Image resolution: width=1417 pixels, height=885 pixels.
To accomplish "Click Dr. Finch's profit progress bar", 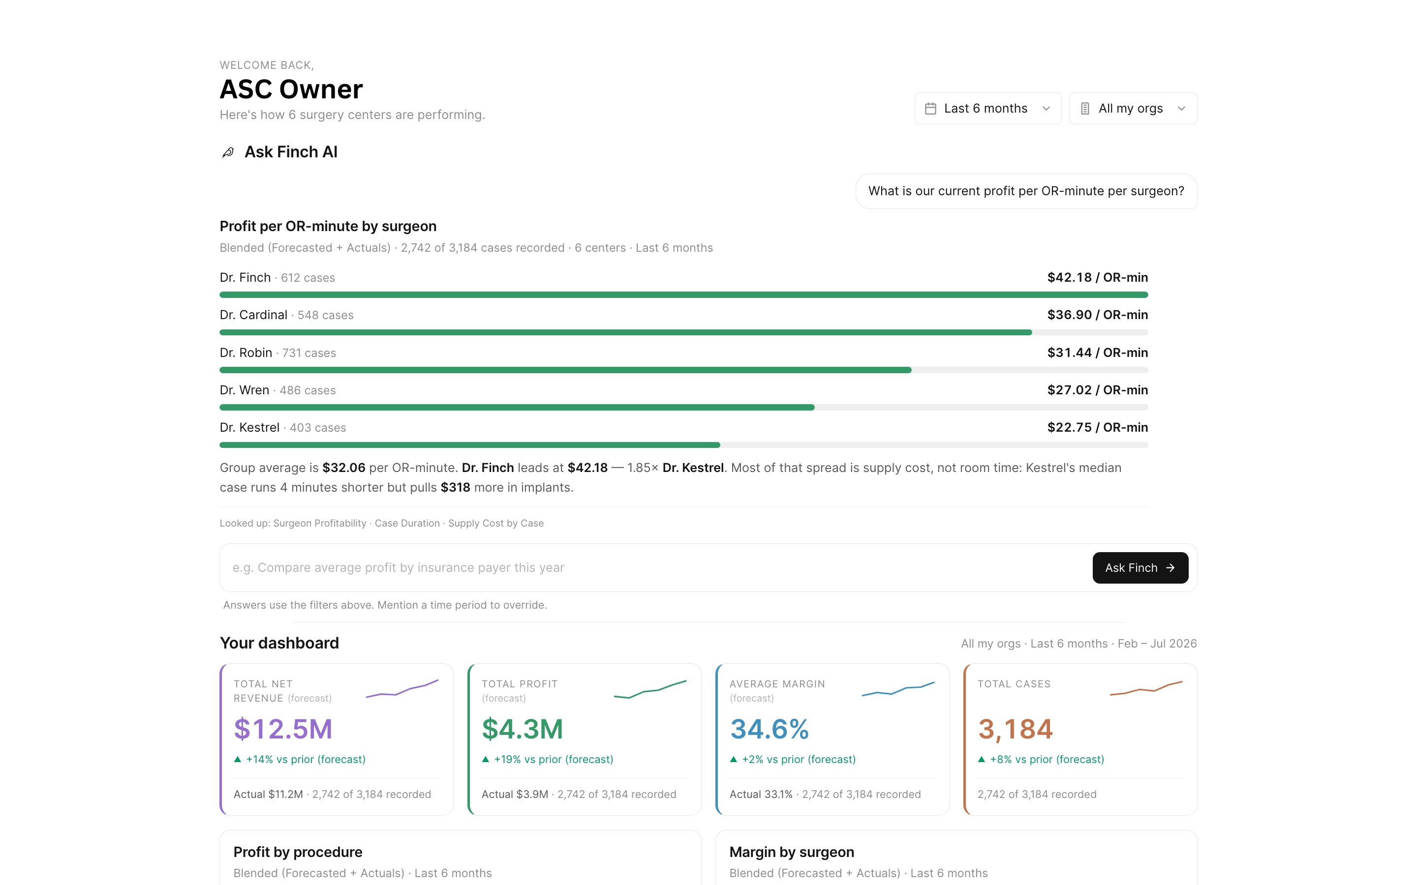I will [683, 295].
